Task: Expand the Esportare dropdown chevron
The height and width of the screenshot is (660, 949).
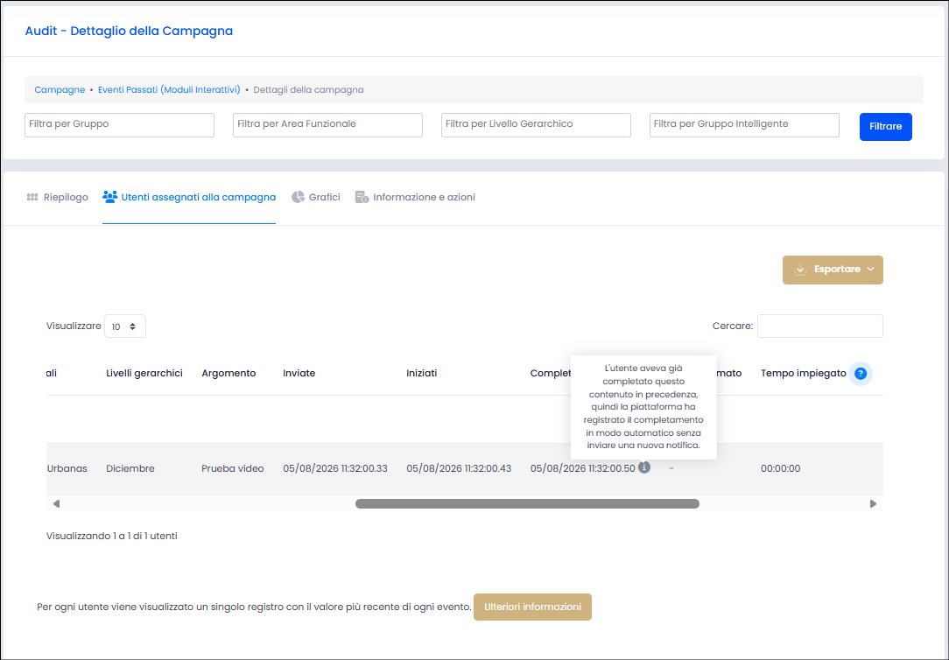Action: (870, 270)
